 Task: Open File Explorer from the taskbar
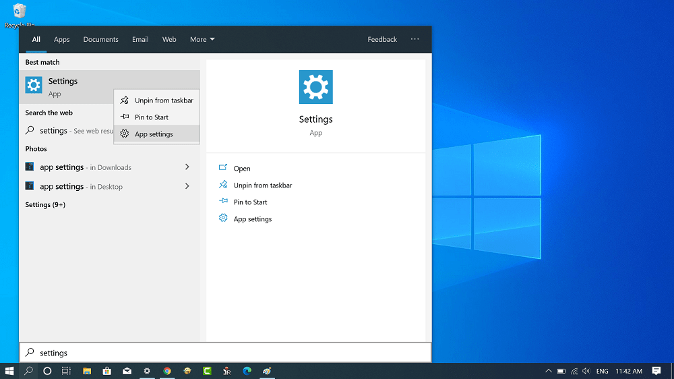87,371
